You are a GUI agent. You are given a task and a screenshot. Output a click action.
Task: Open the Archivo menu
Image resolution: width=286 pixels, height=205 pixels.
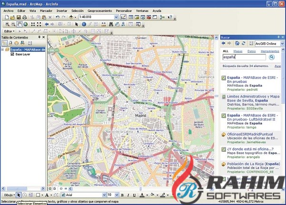point(9,11)
